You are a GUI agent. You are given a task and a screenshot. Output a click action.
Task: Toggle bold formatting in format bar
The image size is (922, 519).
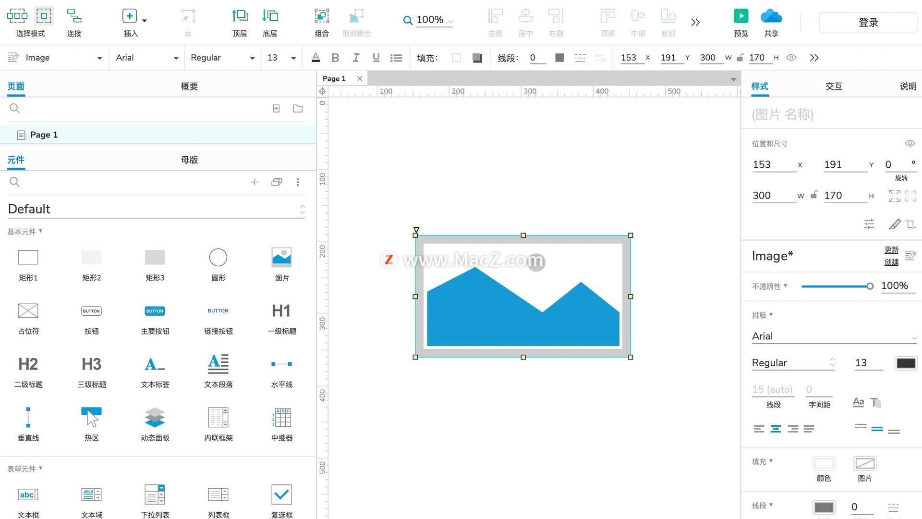(x=335, y=58)
